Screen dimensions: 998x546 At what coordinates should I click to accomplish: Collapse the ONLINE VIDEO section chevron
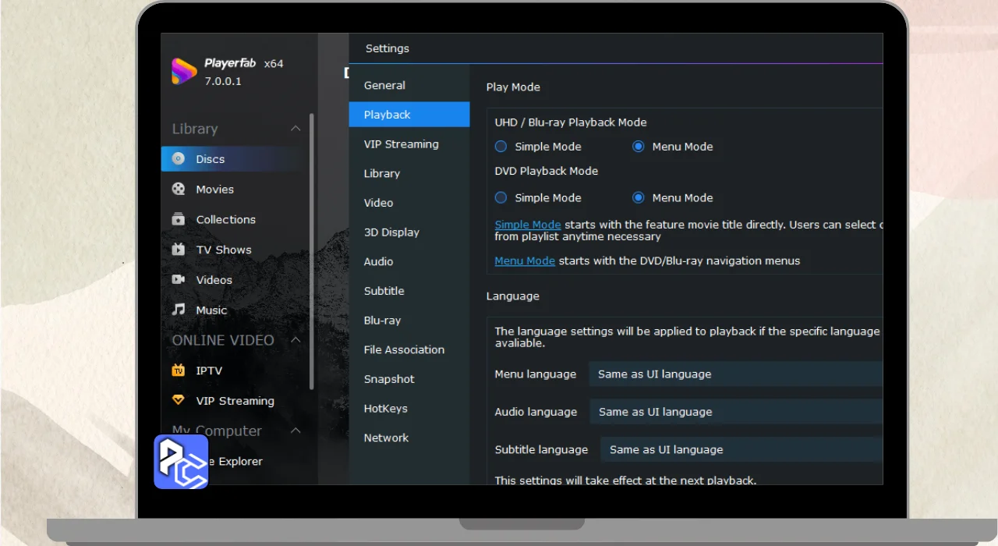click(x=296, y=340)
